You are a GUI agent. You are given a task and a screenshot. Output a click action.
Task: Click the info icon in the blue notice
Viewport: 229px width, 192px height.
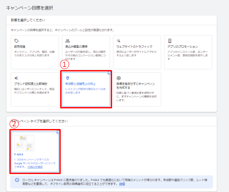tap(17, 180)
